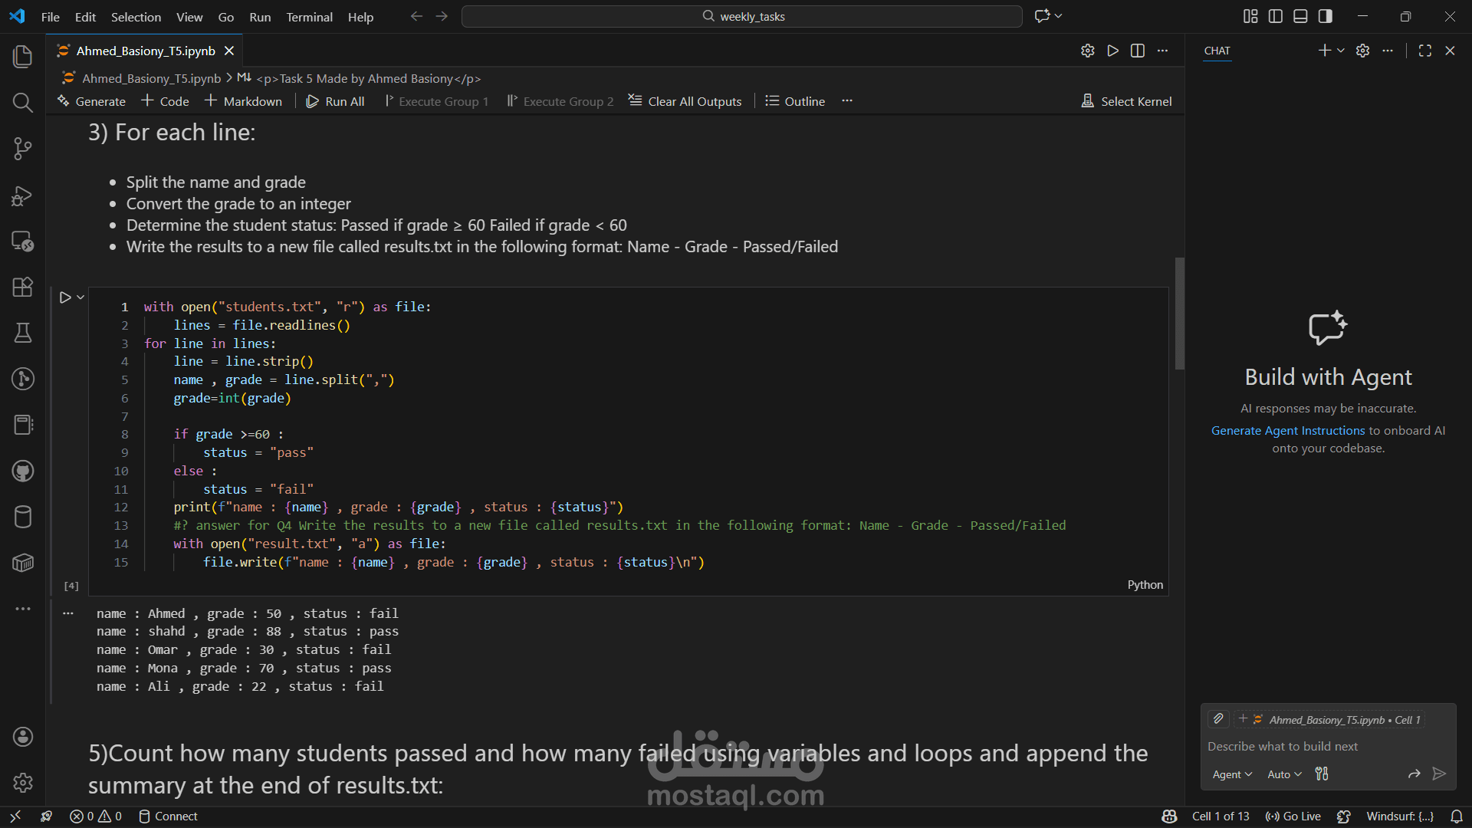The image size is (1472, 828).
Task: Click Generate Agent Instructions link
Action: (1288, 431)
